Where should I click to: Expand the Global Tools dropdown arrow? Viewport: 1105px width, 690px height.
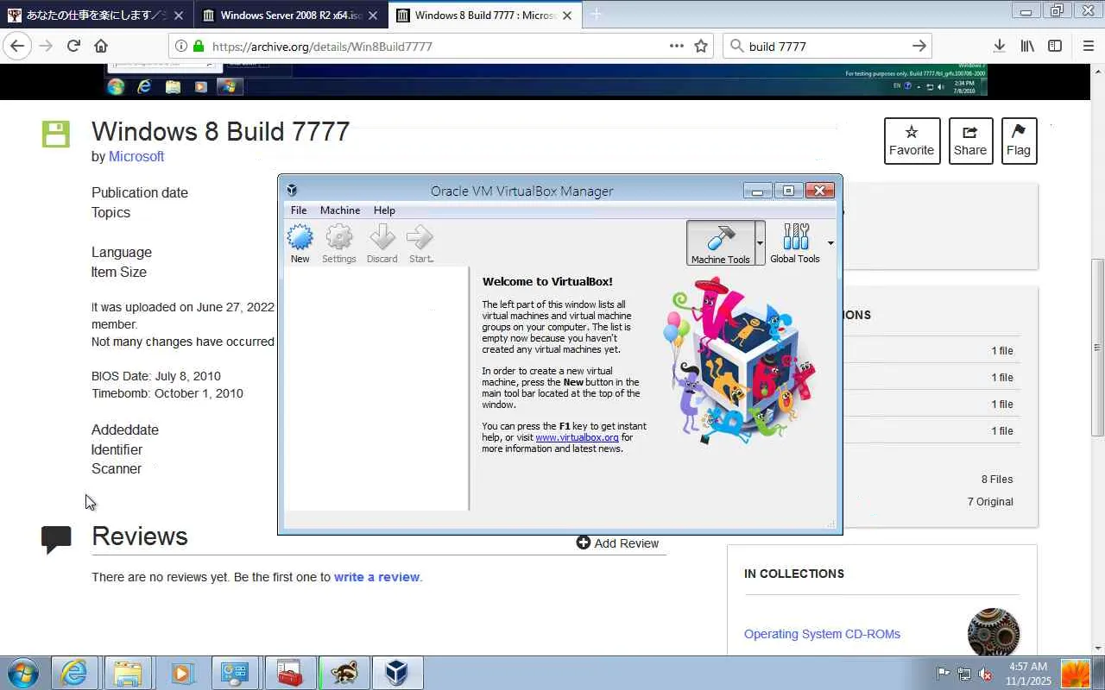(x=830, y=243)
